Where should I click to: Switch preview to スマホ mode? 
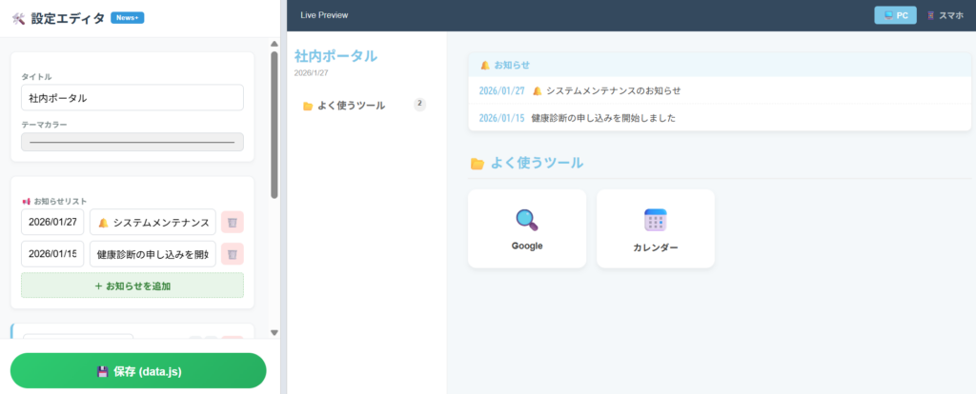click(x=945, y=15)
